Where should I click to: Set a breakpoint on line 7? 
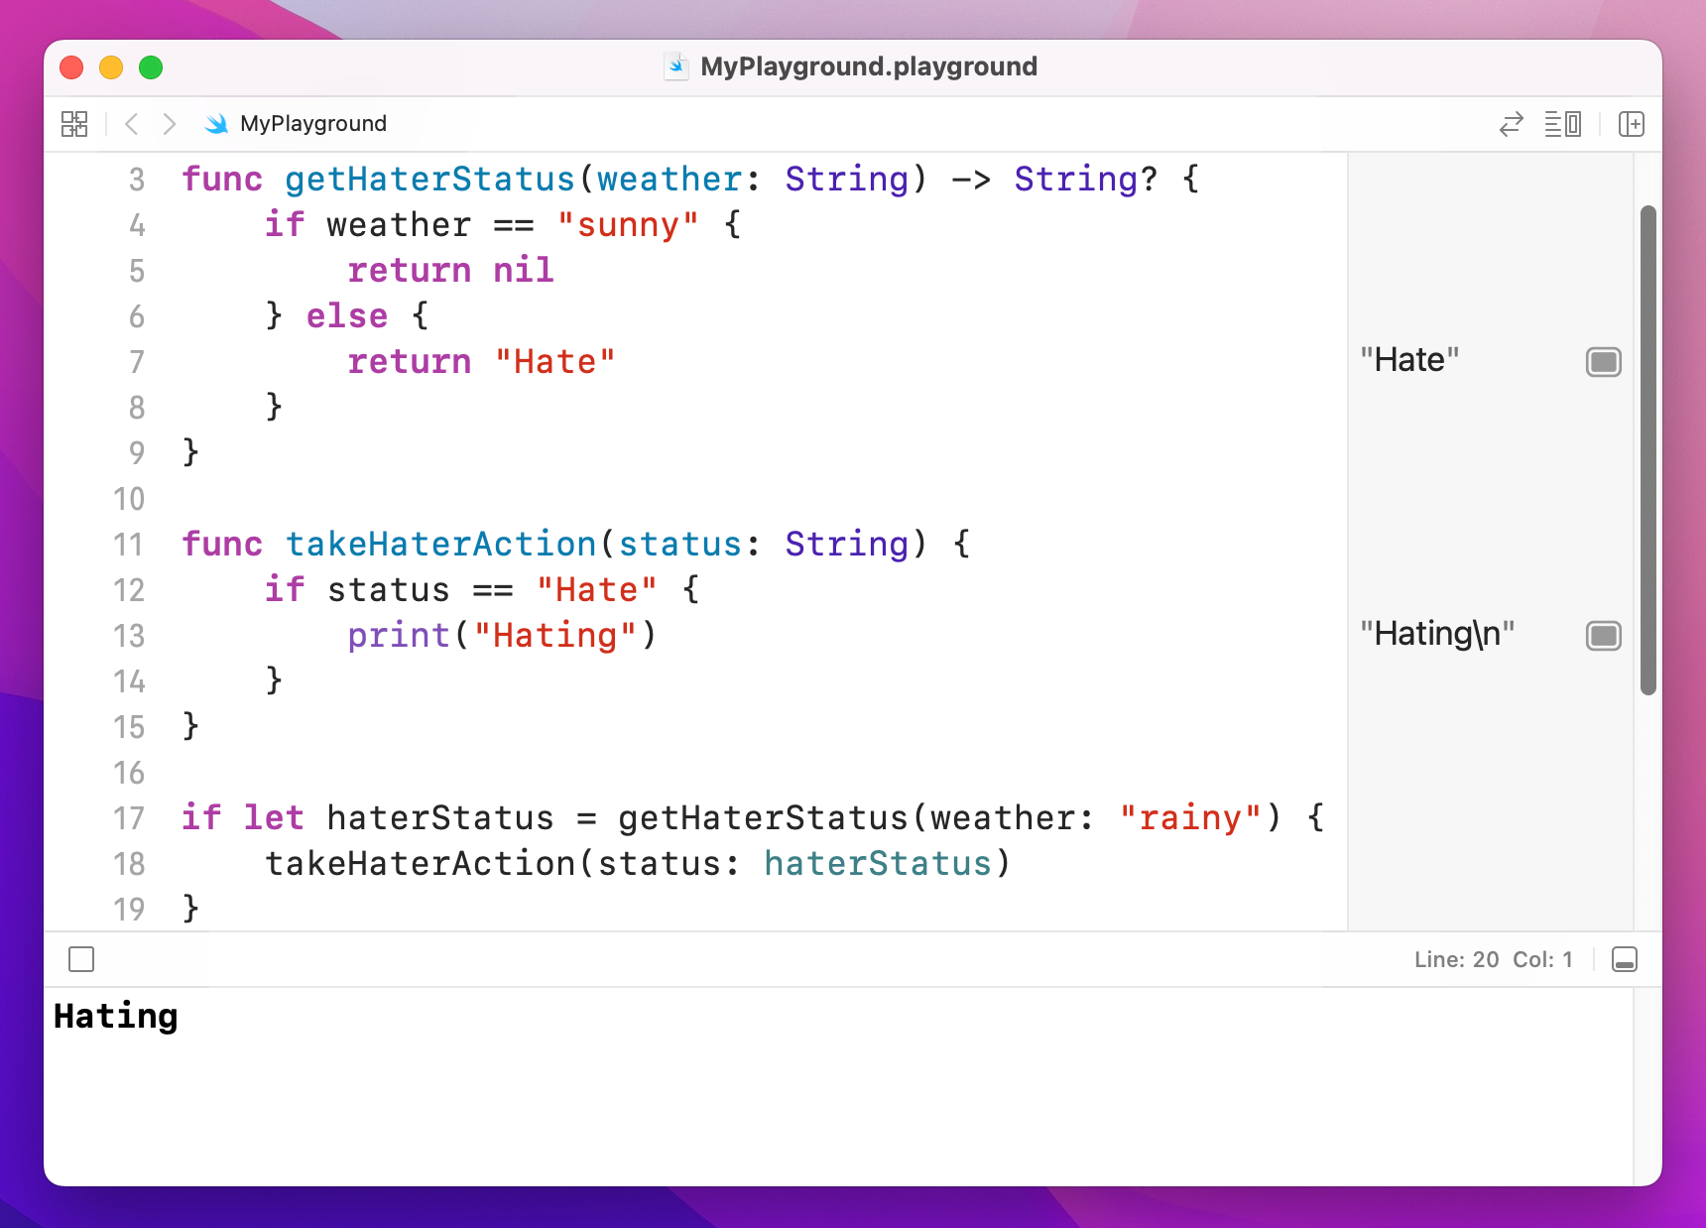136,362
